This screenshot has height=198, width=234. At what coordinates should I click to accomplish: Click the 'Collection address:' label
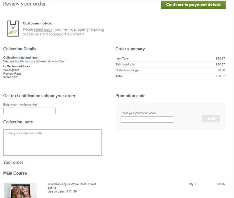click(17, 66)
